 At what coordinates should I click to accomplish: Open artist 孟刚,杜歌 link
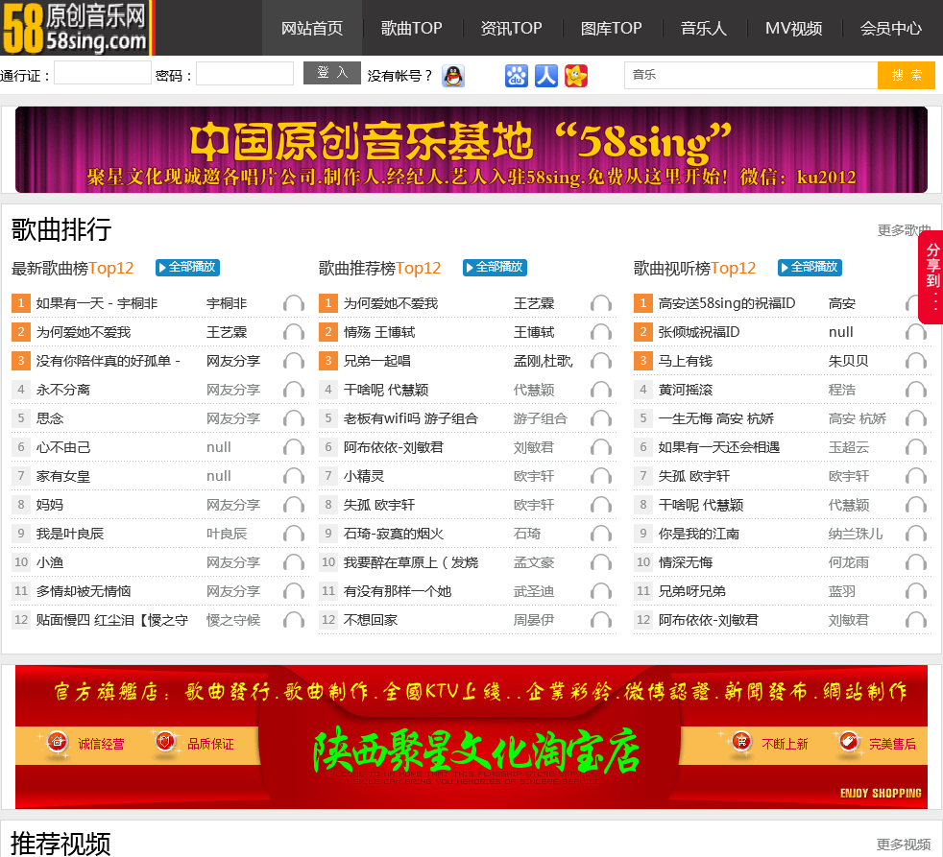[x=544, y=361]
